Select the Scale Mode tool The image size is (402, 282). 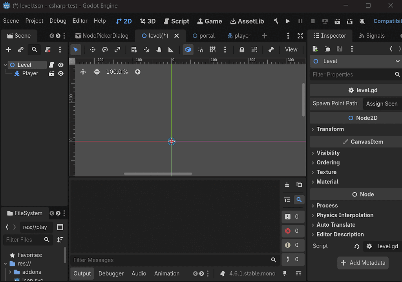tap(117, 49)
